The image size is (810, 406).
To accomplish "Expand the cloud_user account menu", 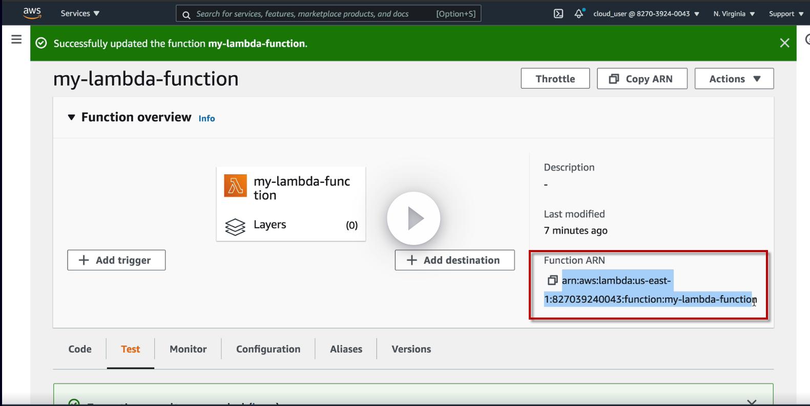I will pyautogui.click(x=646, y=14).
